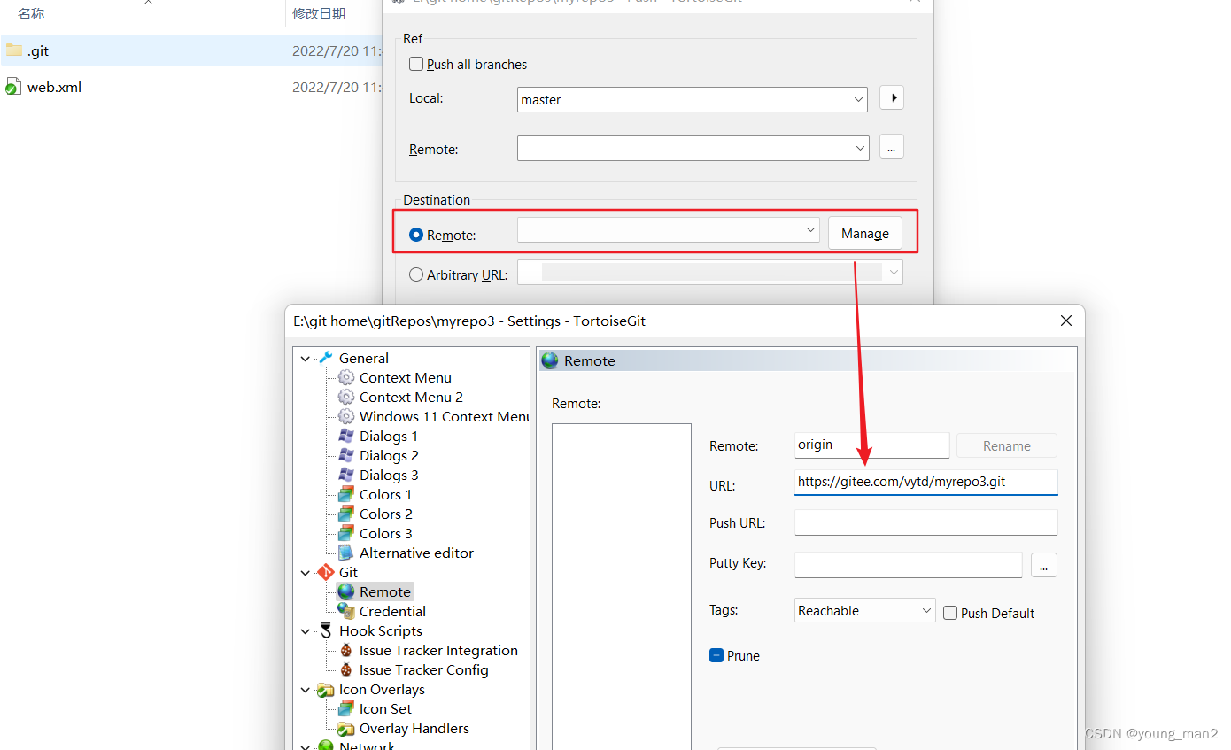This screenshot has width=1231, height=750.
Task: Select Overlay Handlers entry
Action: click(414, 728)
